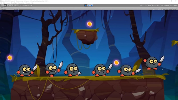Select the Transform tool in the toolbar
This screenshot has width=178, height=100.
tap(17, 5)
